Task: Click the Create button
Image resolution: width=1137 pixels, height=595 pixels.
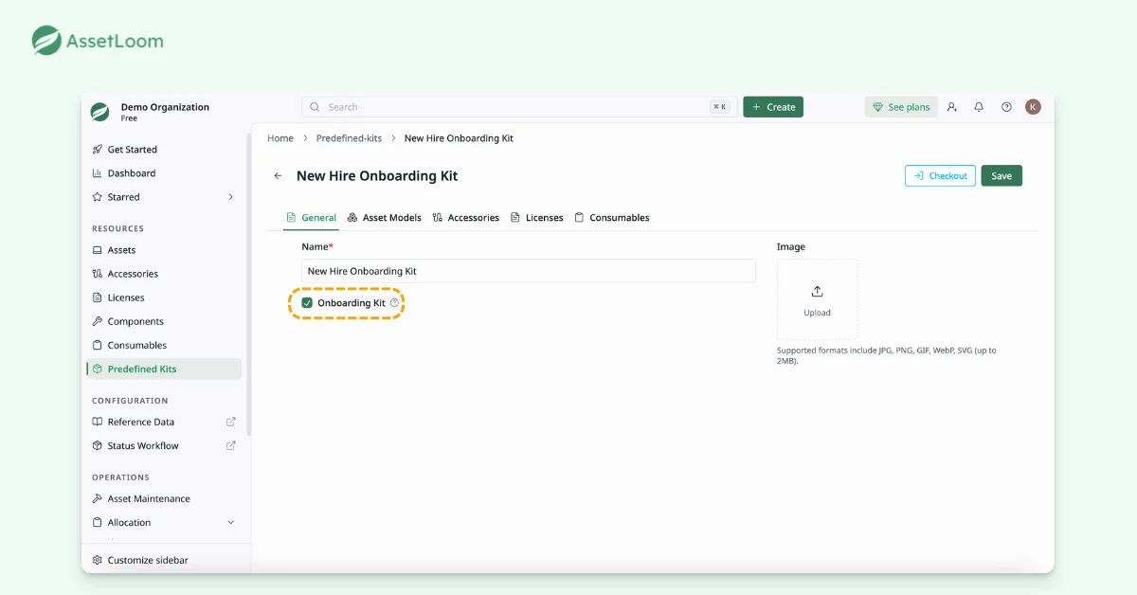Action: click(773, 107)
